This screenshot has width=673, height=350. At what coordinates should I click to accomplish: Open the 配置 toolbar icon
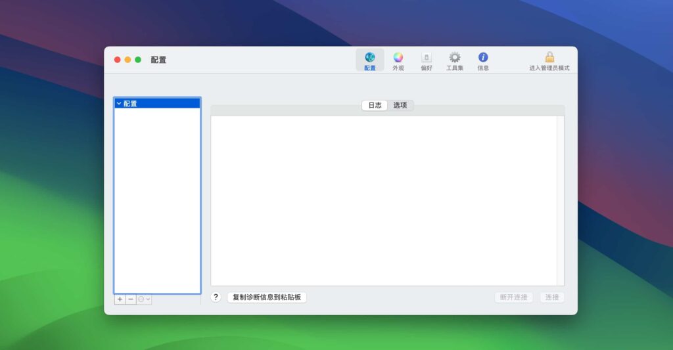pyautogui.click(x=369, y=60)
